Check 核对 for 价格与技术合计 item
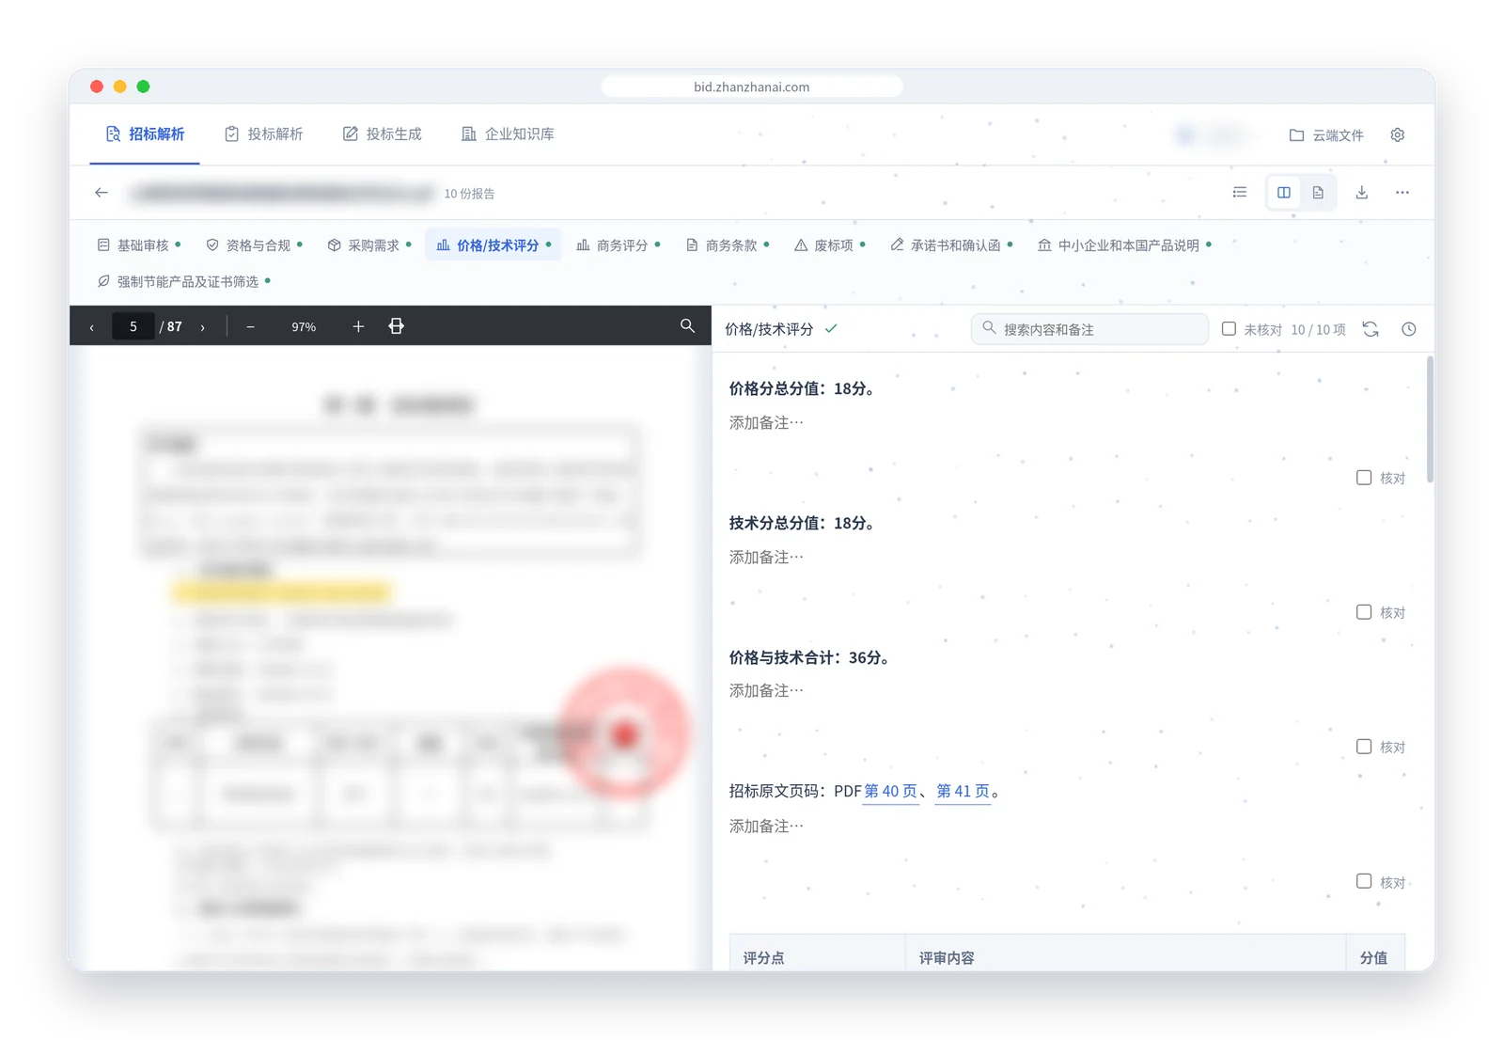This screenshot has width=1504, height=1040. (1364, 747)
